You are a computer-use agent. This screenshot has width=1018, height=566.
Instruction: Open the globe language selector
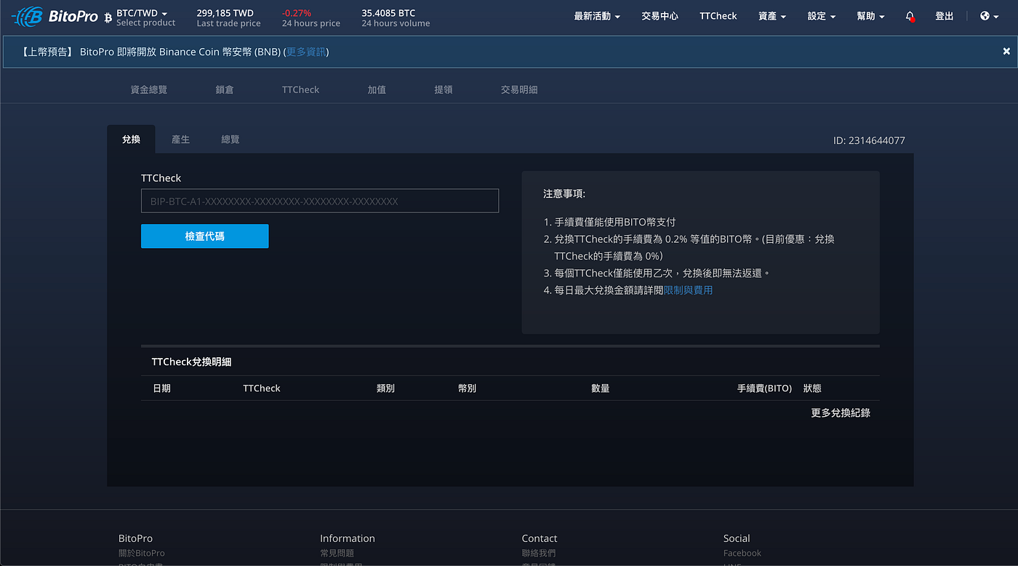[990, 16]
